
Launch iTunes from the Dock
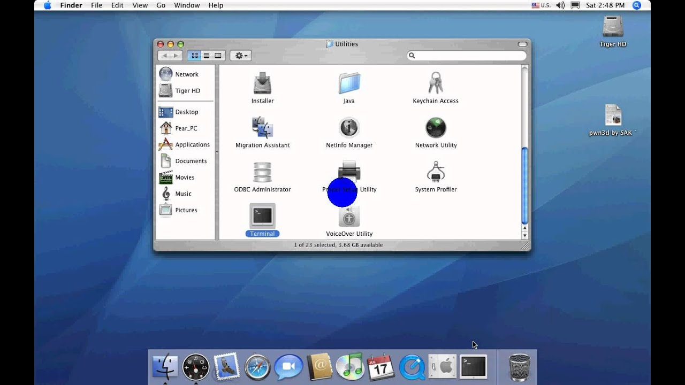(350, 367)
